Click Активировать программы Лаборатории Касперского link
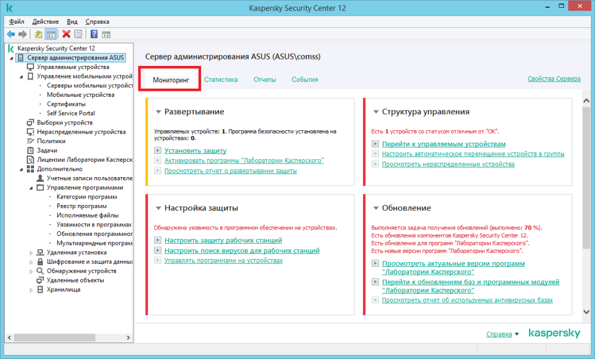The image size is (595, 359). point(244,160)
